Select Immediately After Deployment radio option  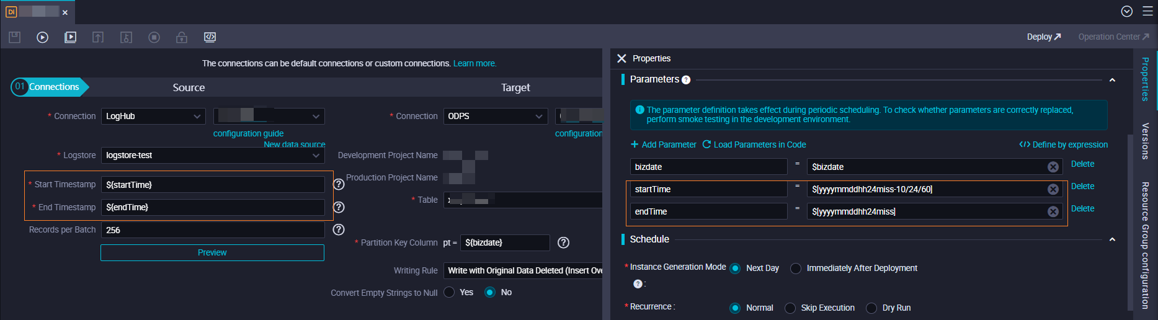pos(796,269)
